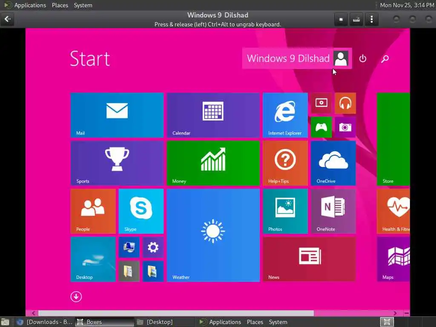
Task: Open the Music headphones tile
Action: point(345,103)
